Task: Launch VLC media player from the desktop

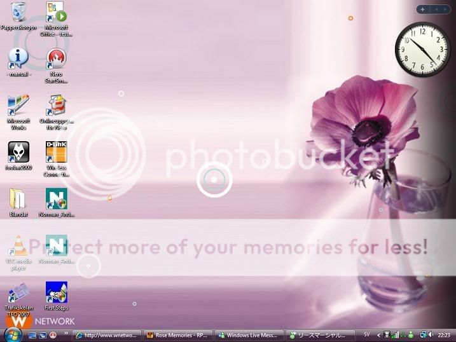Action: (18, 245)
